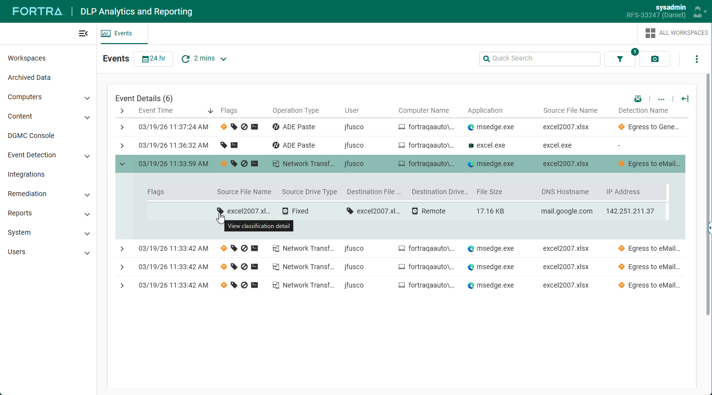The width and height of the screenshot is (712, 395).
Task: Click the alert diamond flag in 11:37:24 row
Action: [223, 127]
